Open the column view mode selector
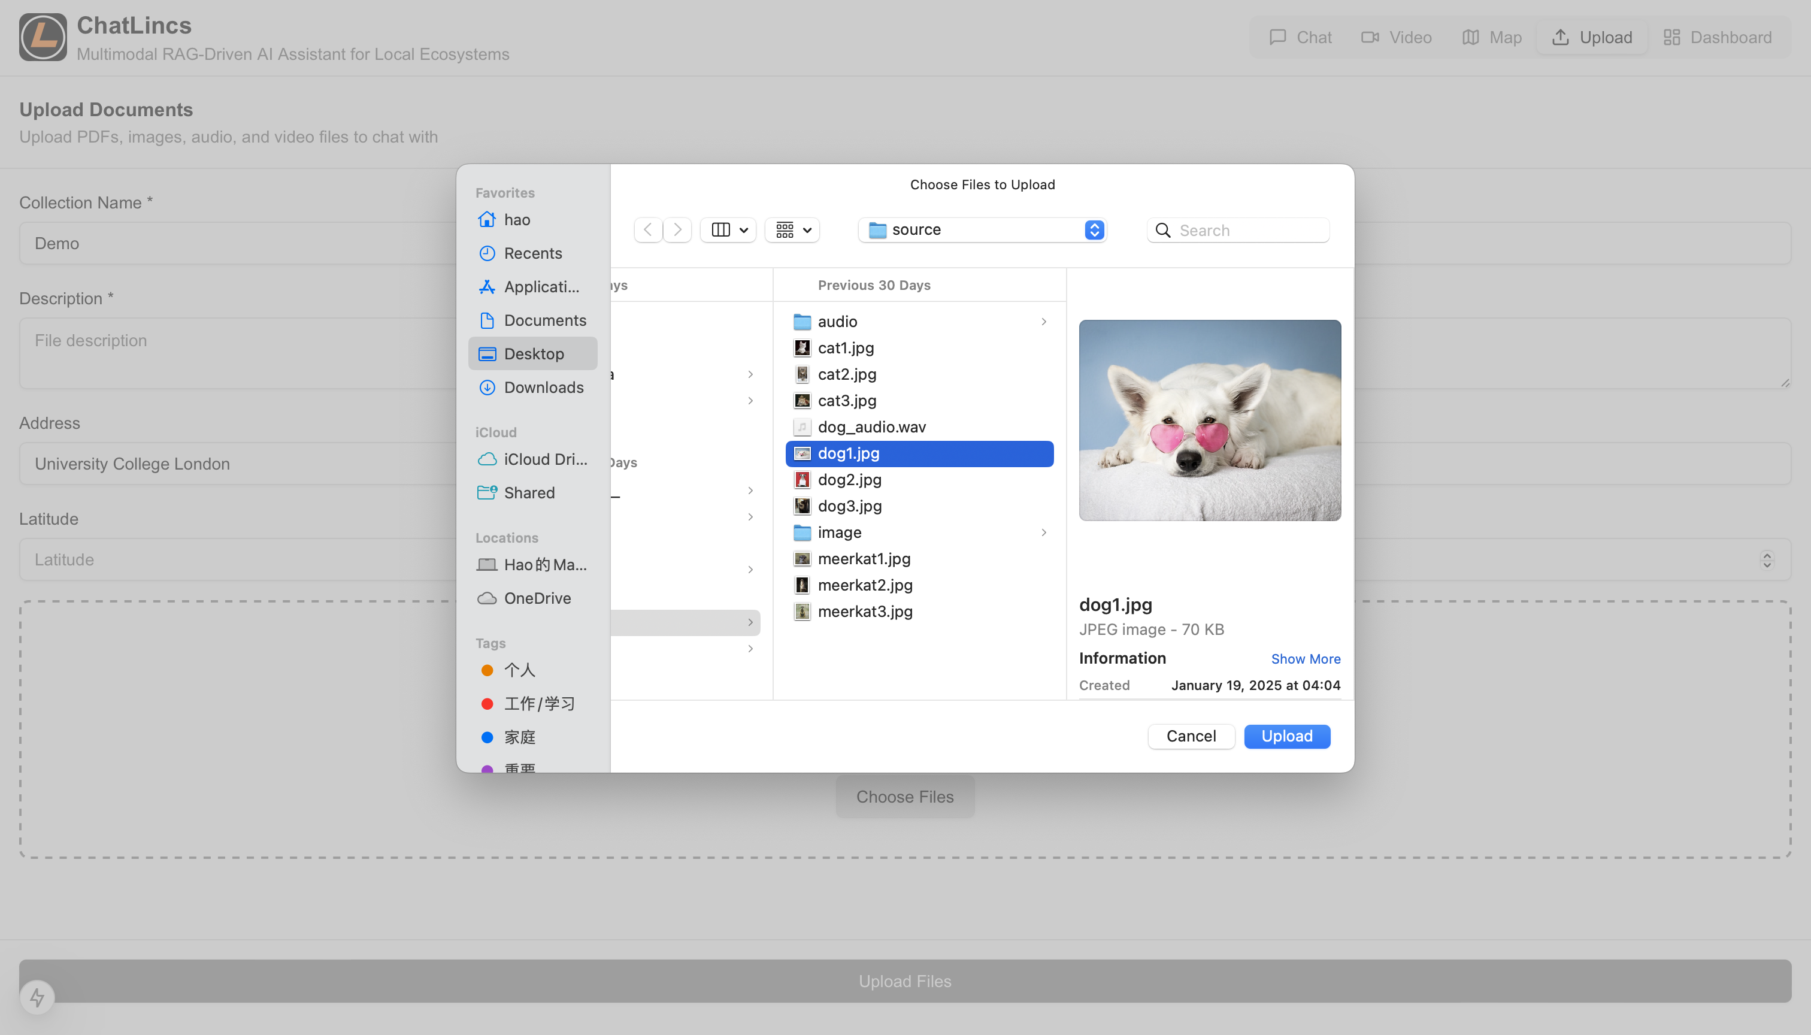The image size is (1811, 1035). pos(728,229)
